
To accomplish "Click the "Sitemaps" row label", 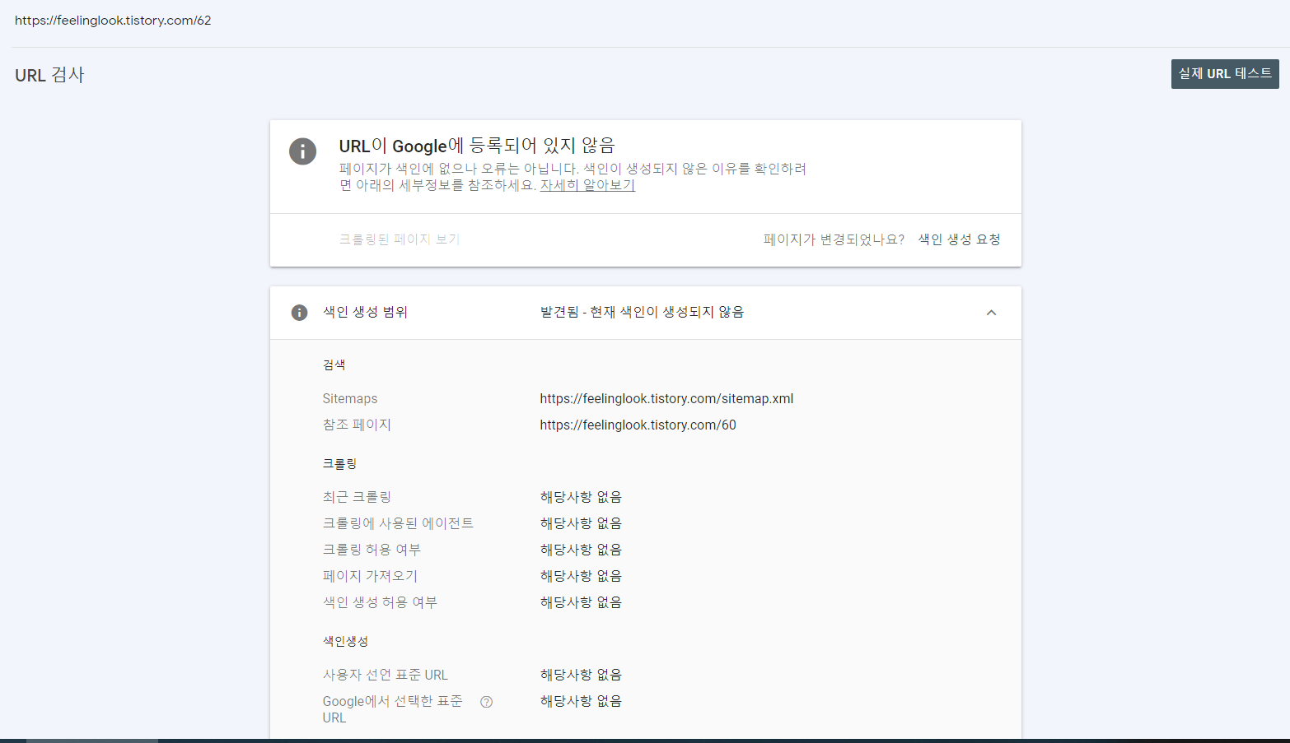I will coord(350,398).
